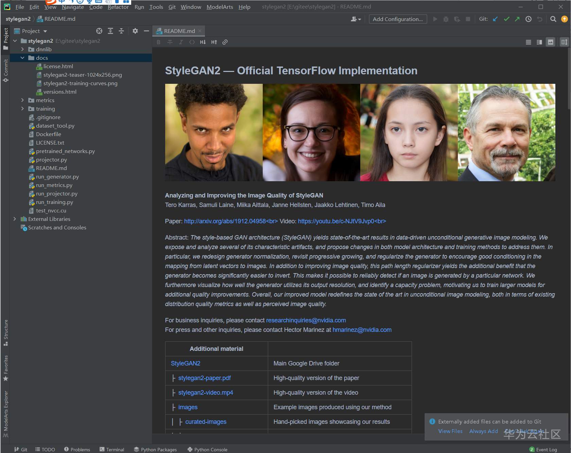Click Collapse All icon in Project panel
Screen dimensions: 571x453
(121, 31)
